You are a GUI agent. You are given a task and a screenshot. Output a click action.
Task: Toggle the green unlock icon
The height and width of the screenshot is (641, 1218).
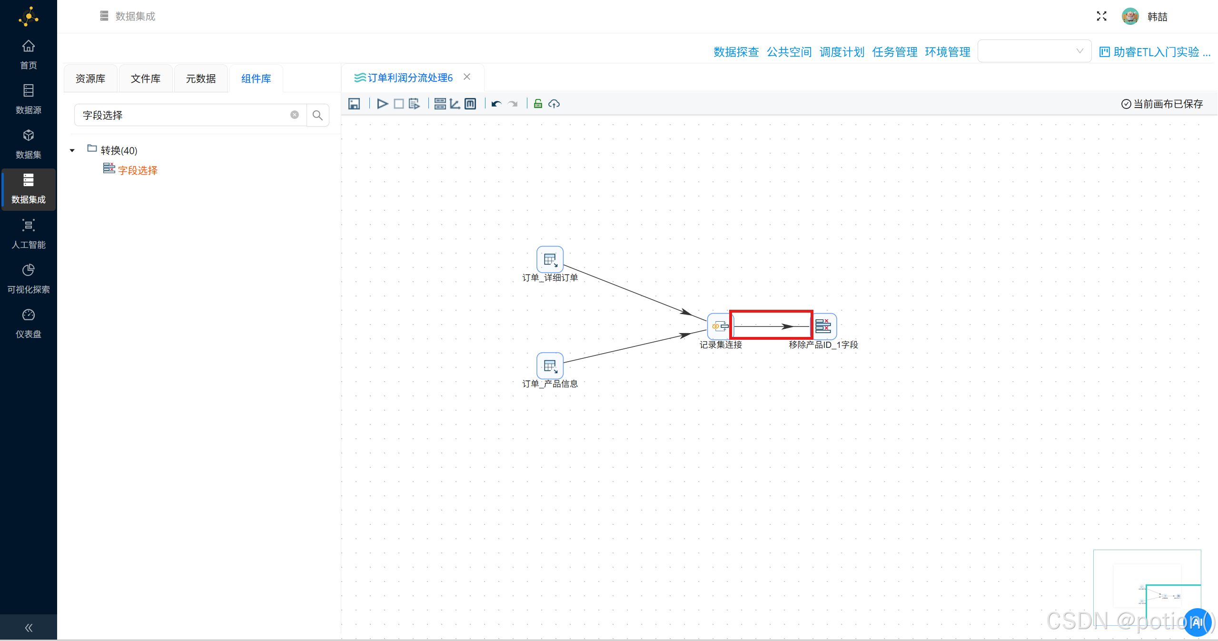point(538,104)
